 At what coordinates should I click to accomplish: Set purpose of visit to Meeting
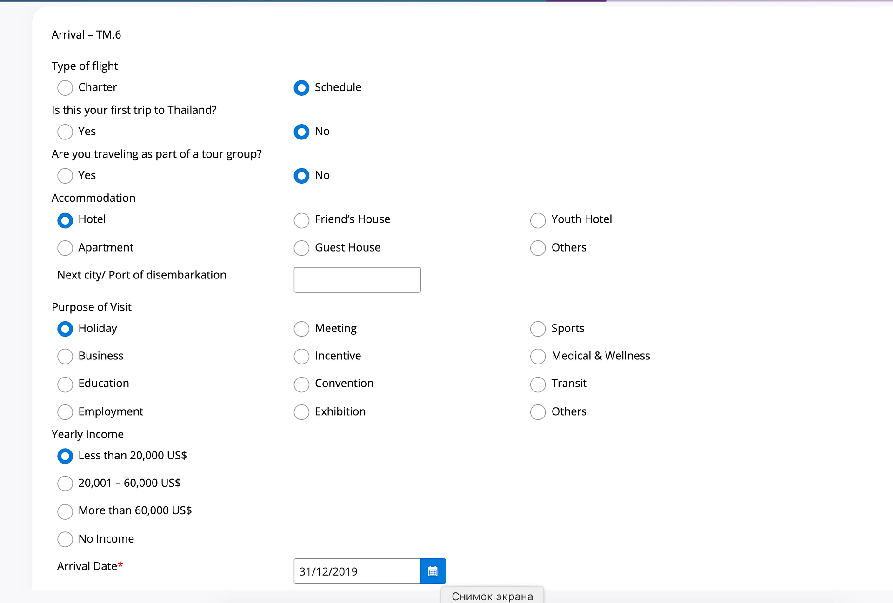pyautogui.click(x=301, y=329)
